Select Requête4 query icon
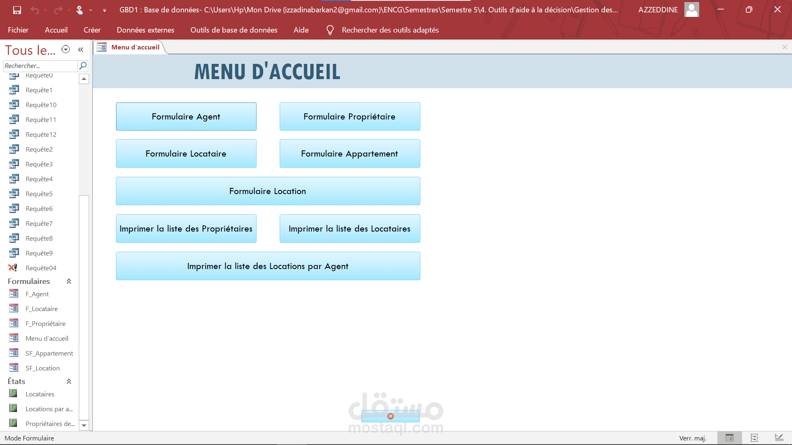This screenshot has height=445, width=792. tap(14, 179)
